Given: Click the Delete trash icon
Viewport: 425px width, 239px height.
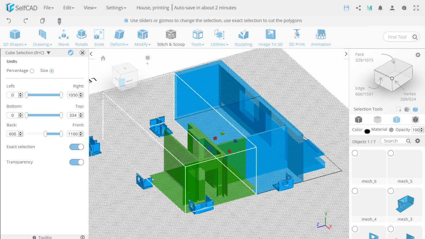Looking at the screenshot, I should pos(59,21).
